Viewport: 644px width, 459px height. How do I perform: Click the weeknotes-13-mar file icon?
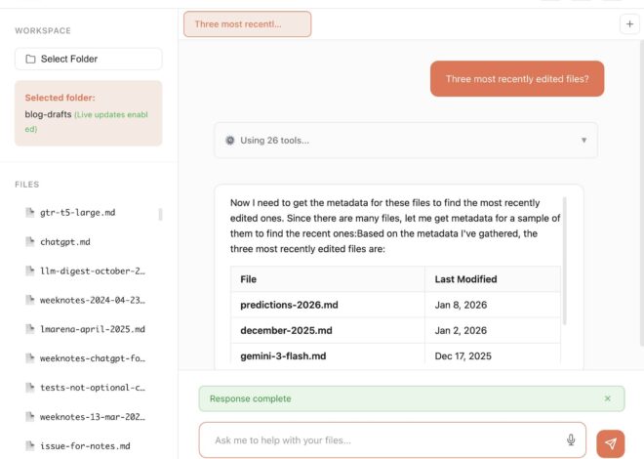[29, 417]
